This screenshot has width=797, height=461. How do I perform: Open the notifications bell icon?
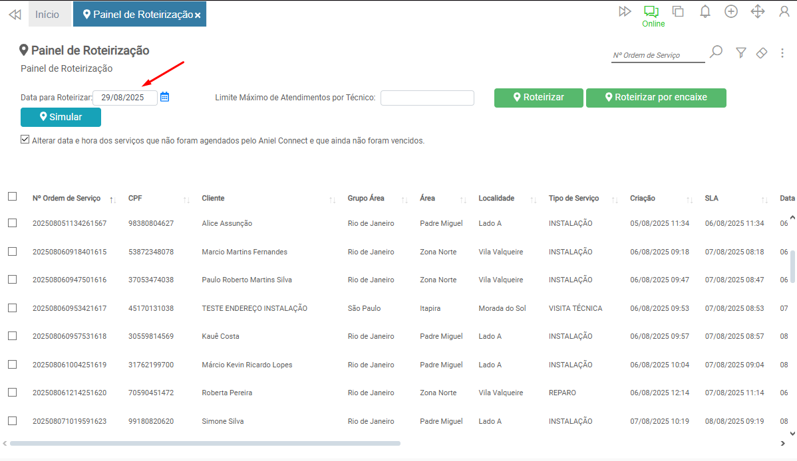[705, 11]
